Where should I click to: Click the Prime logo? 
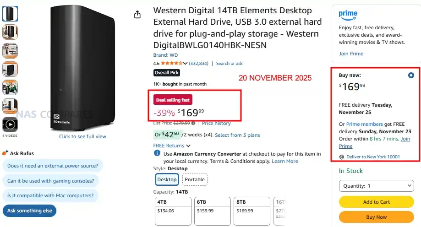[x=348, y=14]
